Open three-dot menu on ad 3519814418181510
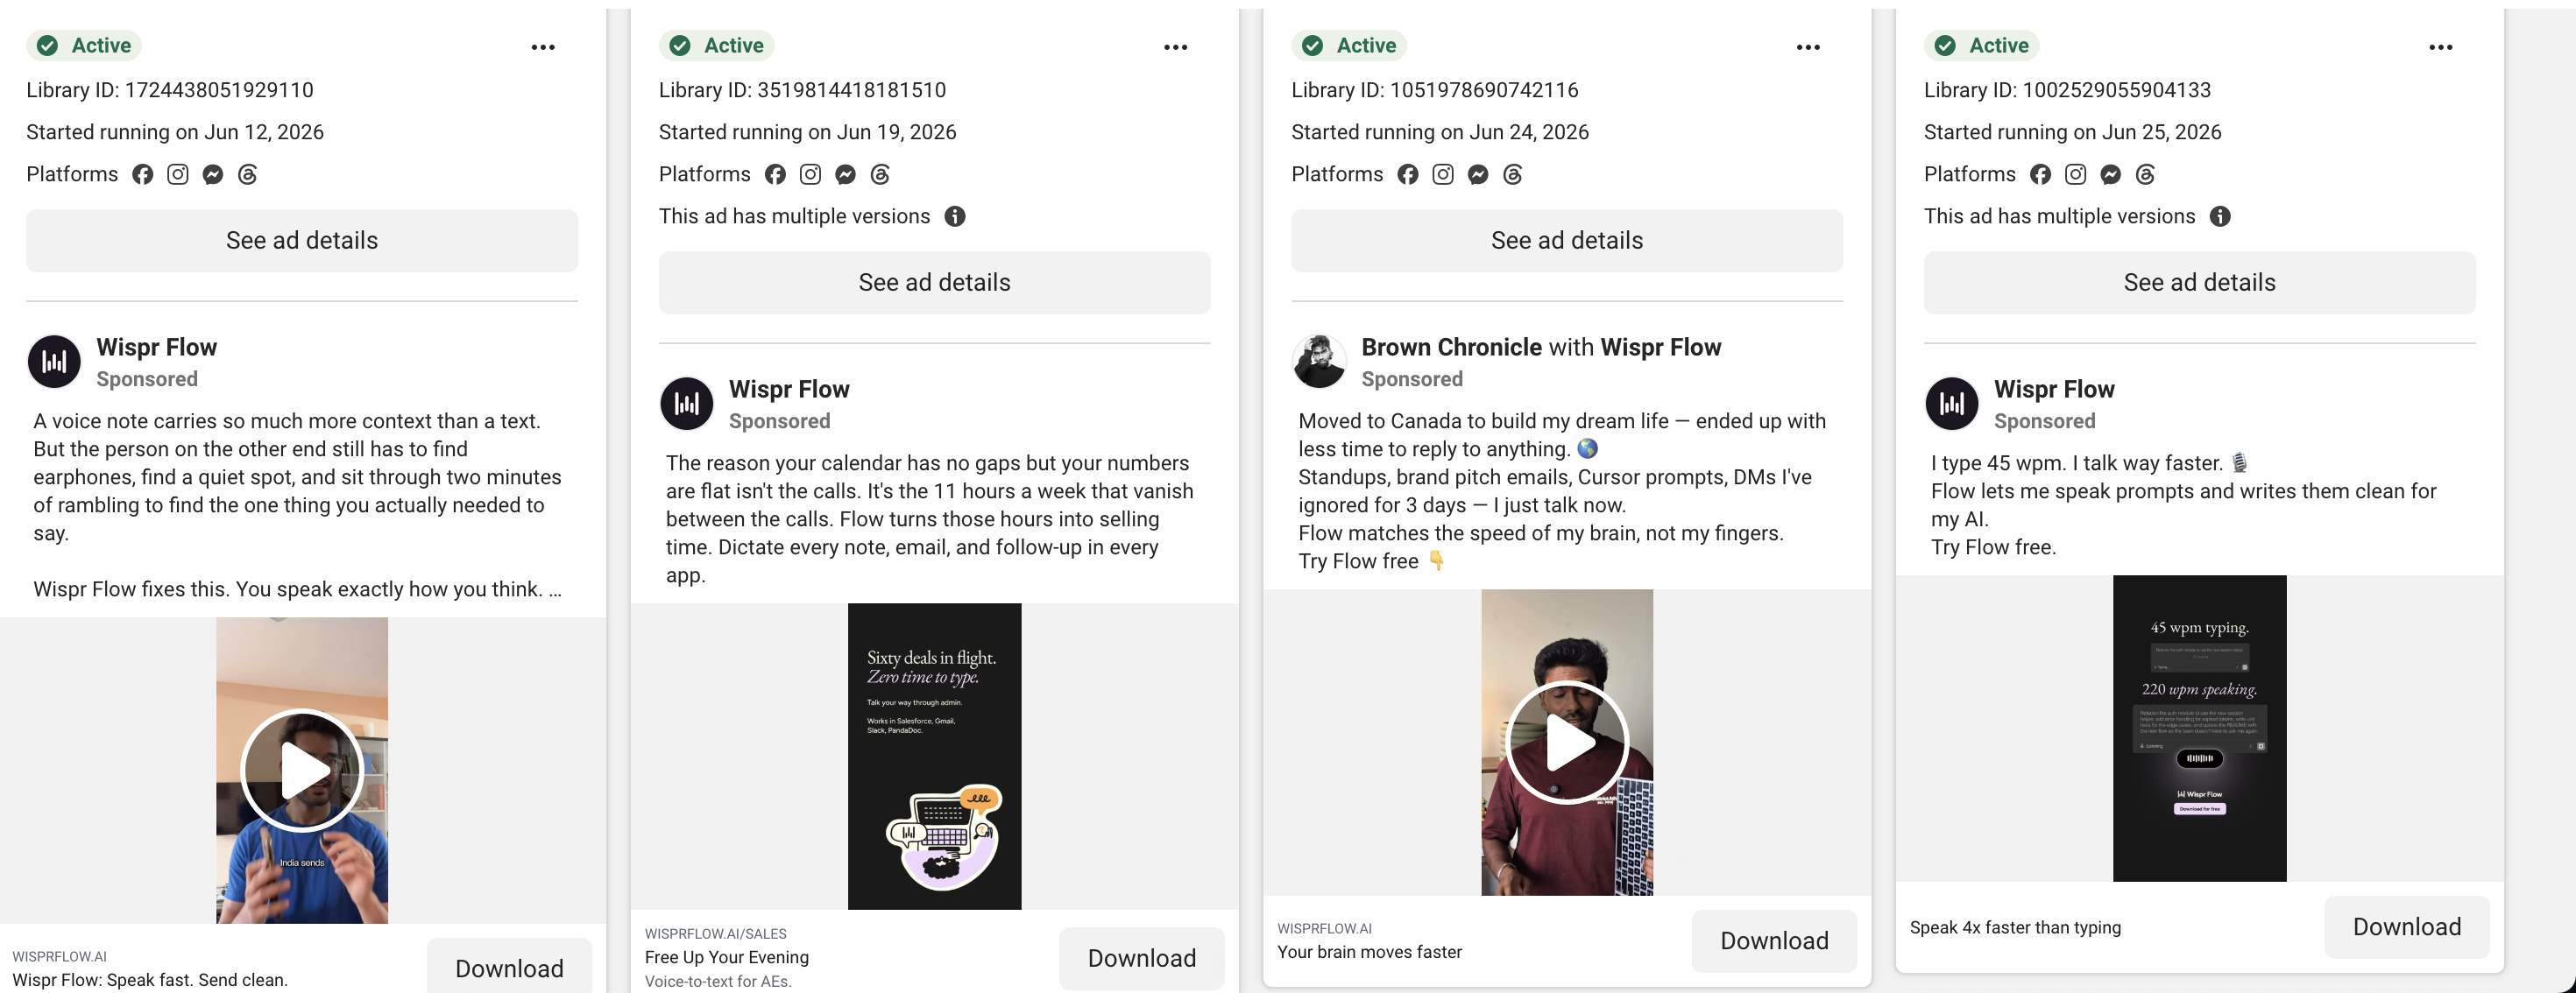Image resolution: width=2576 pixels, height=993 pixels. (x=1176, y=47)
